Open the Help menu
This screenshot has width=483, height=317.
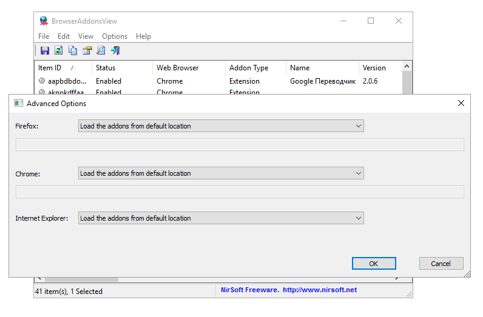(143, 36)
